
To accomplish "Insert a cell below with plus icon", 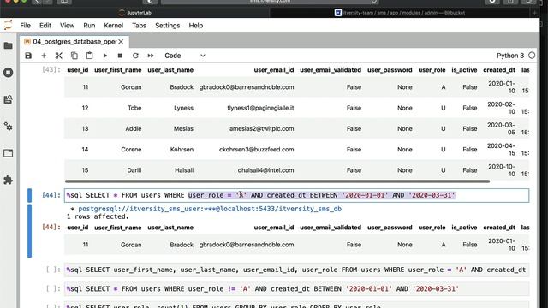I will tap(44, 56).
